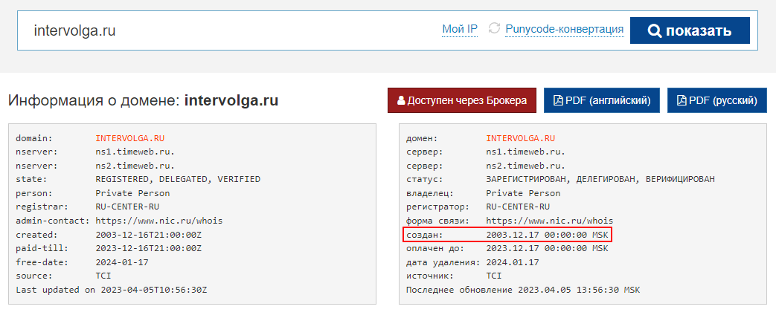Click the дата удаления value 2024.01.17
Viewport: 776px width, 315px height.
tap(512, 262)
